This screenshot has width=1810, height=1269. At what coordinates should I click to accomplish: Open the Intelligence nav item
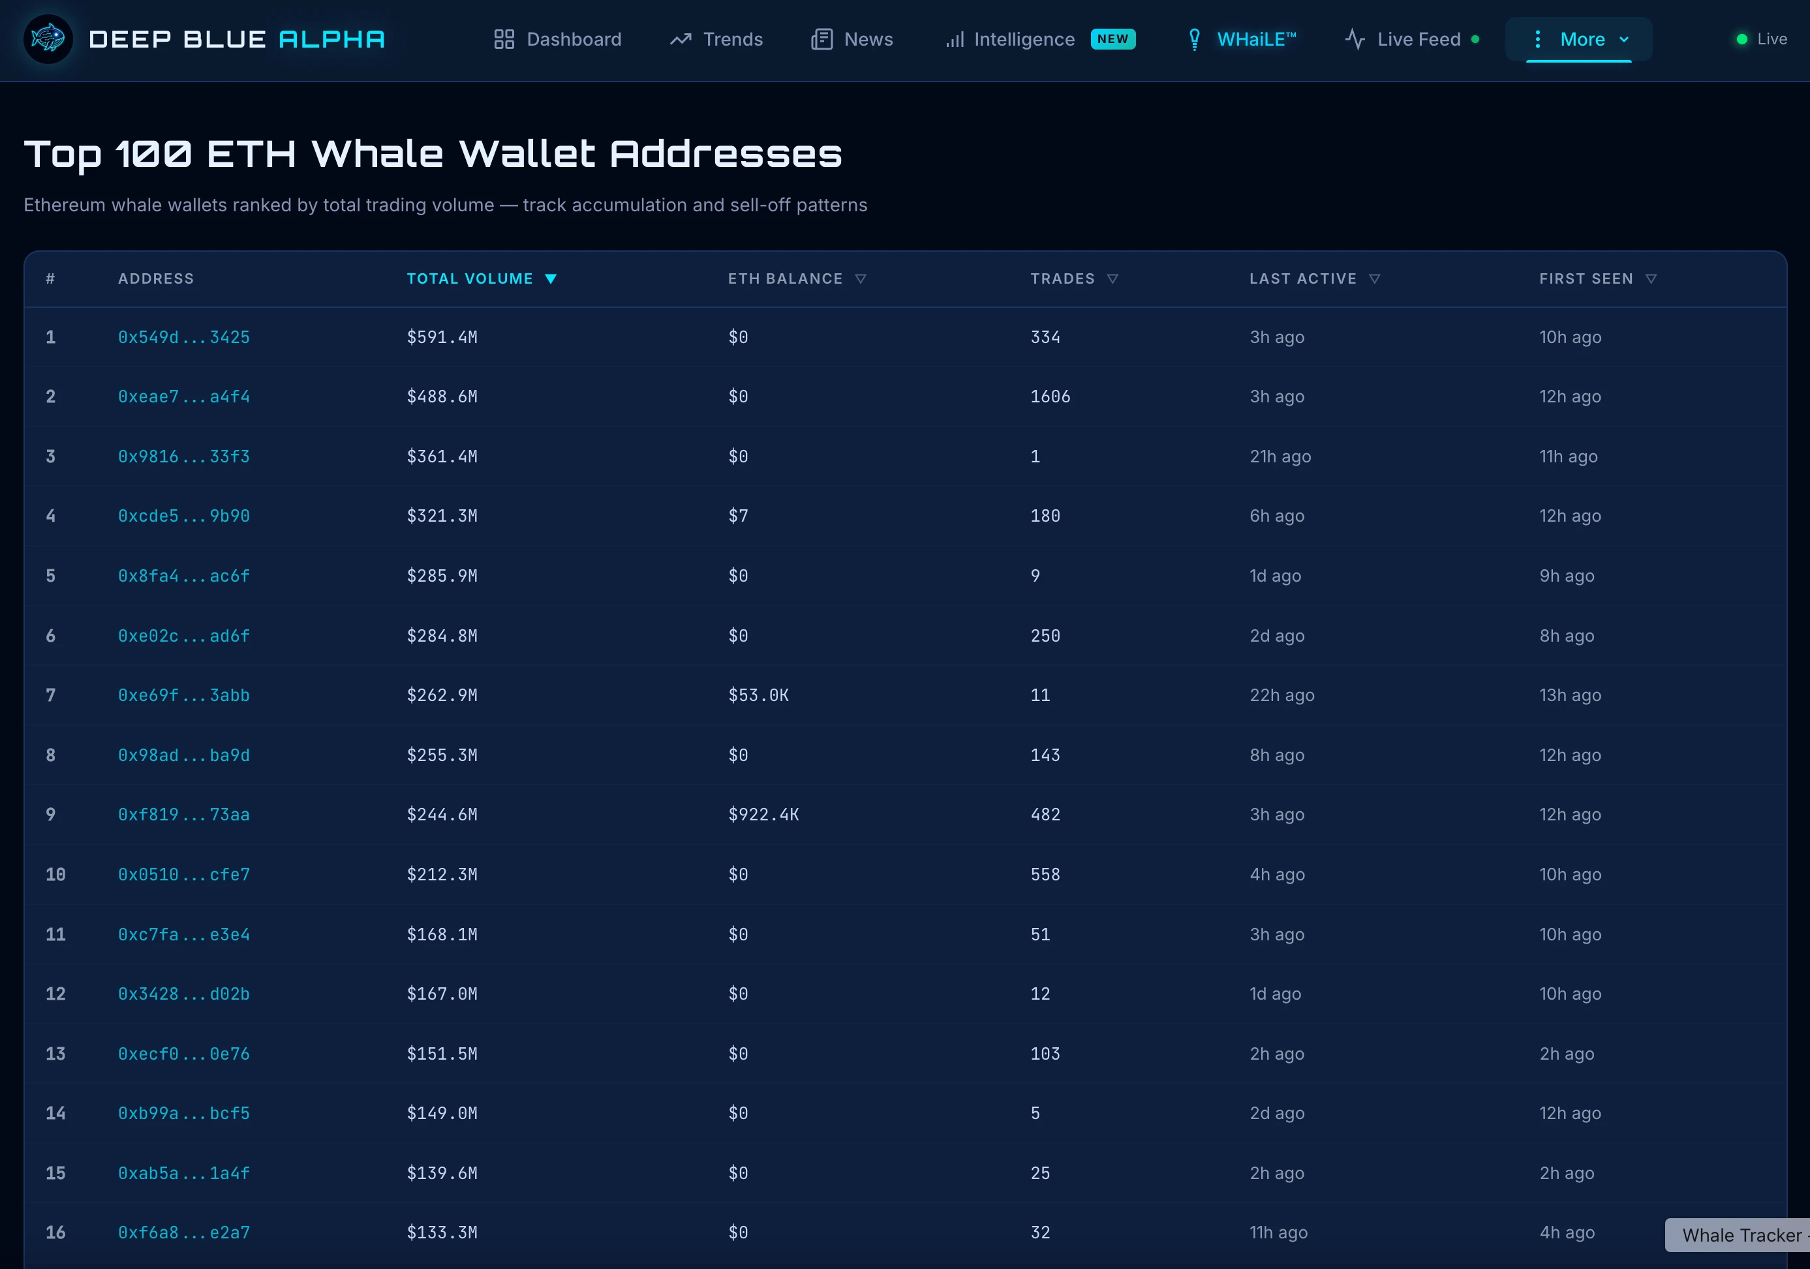[1024, 39]
